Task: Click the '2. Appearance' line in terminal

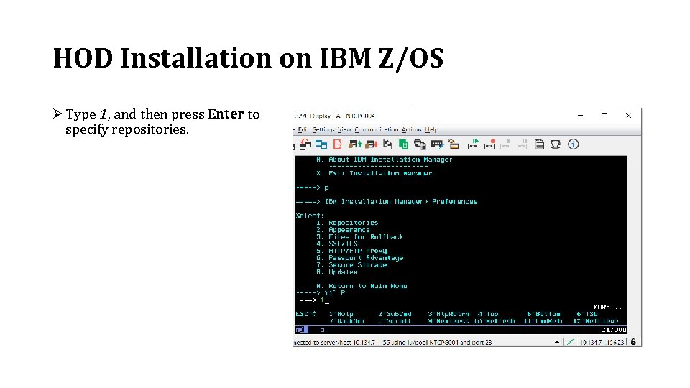Action: (343, 230)
